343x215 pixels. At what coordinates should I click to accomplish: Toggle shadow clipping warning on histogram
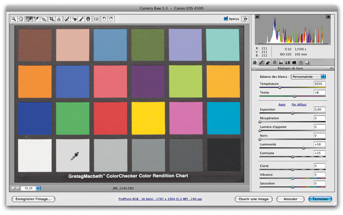257,17
